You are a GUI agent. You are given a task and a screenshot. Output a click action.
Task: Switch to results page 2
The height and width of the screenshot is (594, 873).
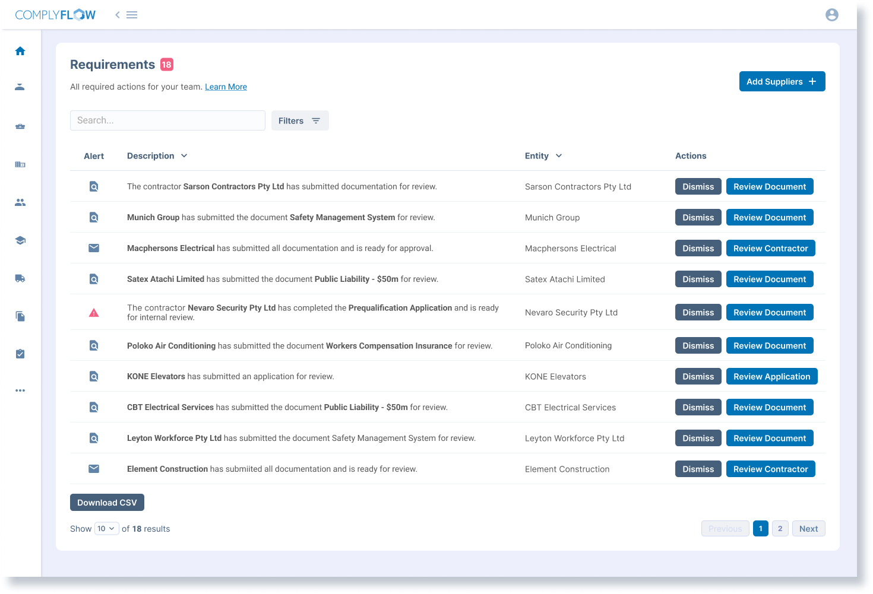(780, 528)
